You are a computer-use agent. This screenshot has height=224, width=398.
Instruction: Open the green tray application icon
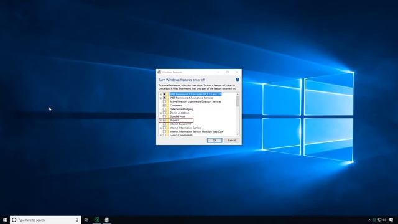[x=374, y=220]
